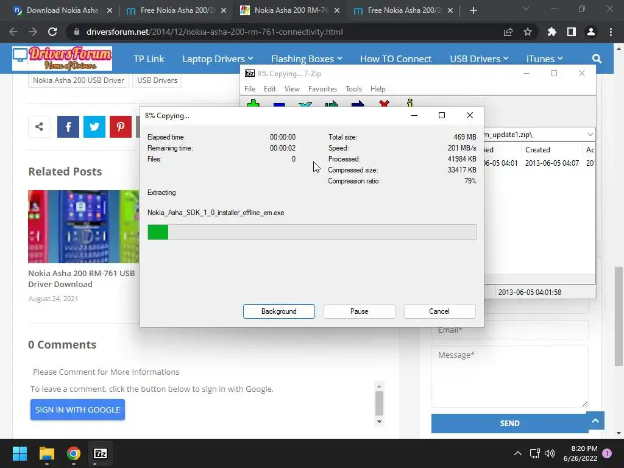Expand USB Drivers menu
The image size is (624, 468).
[x=479, y=59]
